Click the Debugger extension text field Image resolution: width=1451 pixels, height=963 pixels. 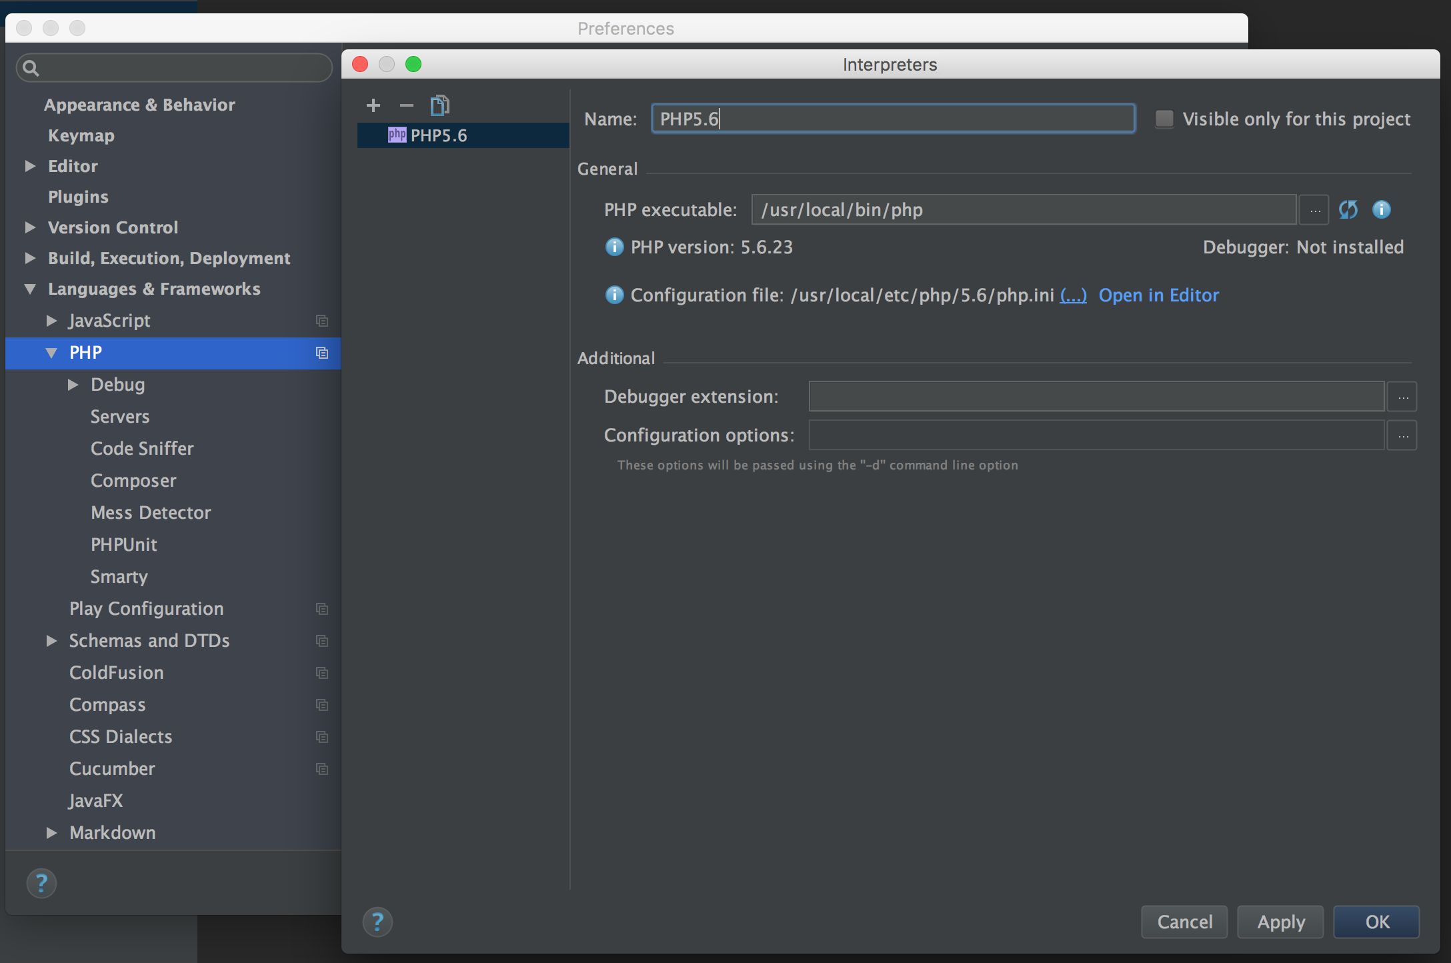1096,397
